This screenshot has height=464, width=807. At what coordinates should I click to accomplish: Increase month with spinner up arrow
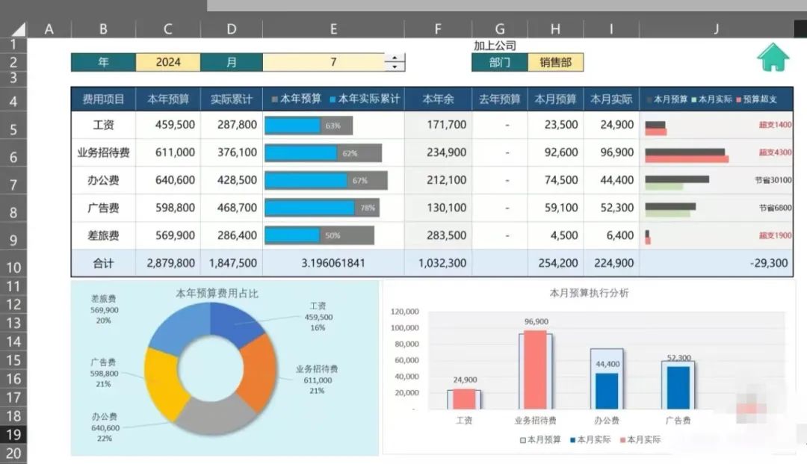pos(395,58)
